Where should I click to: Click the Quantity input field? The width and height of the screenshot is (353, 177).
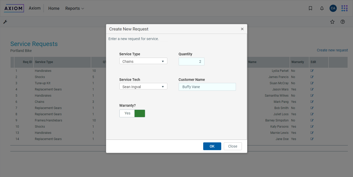click(191, 61)
